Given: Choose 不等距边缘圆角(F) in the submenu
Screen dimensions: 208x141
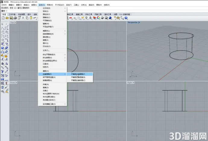Looking at the screenshot, I should pos(80,74).
